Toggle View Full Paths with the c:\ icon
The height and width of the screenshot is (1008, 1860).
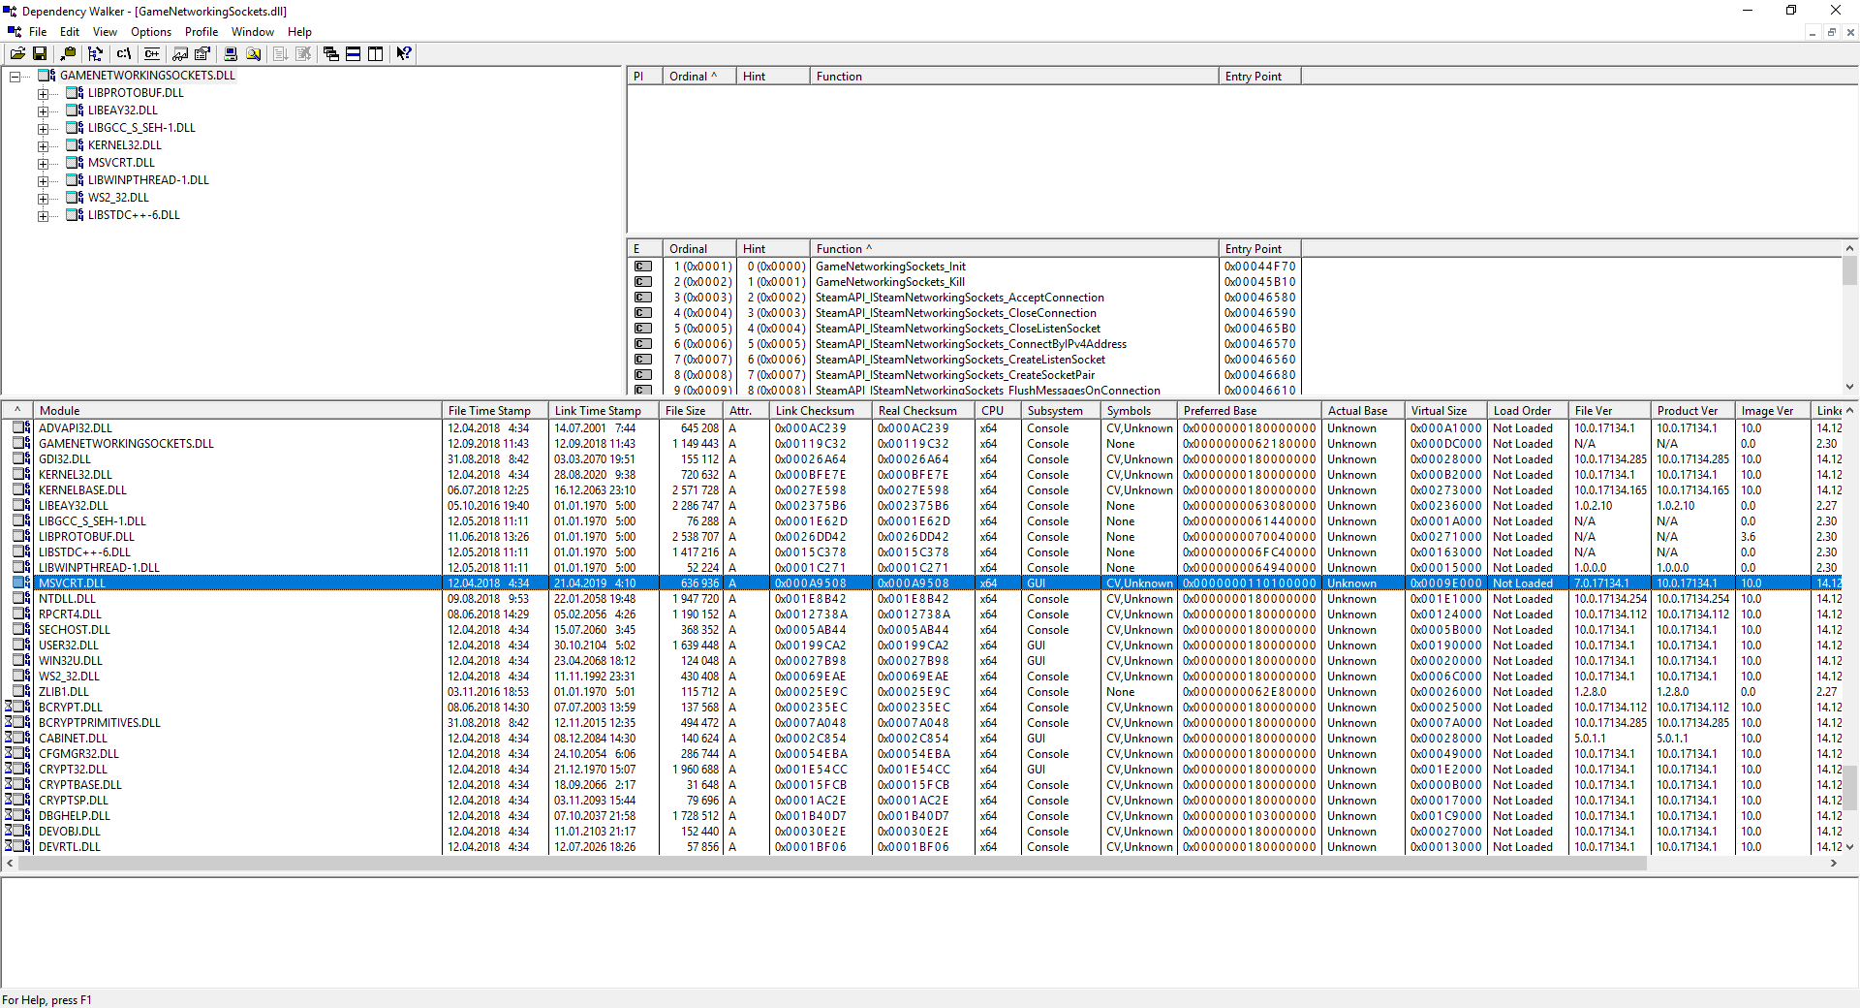[123, 53]
